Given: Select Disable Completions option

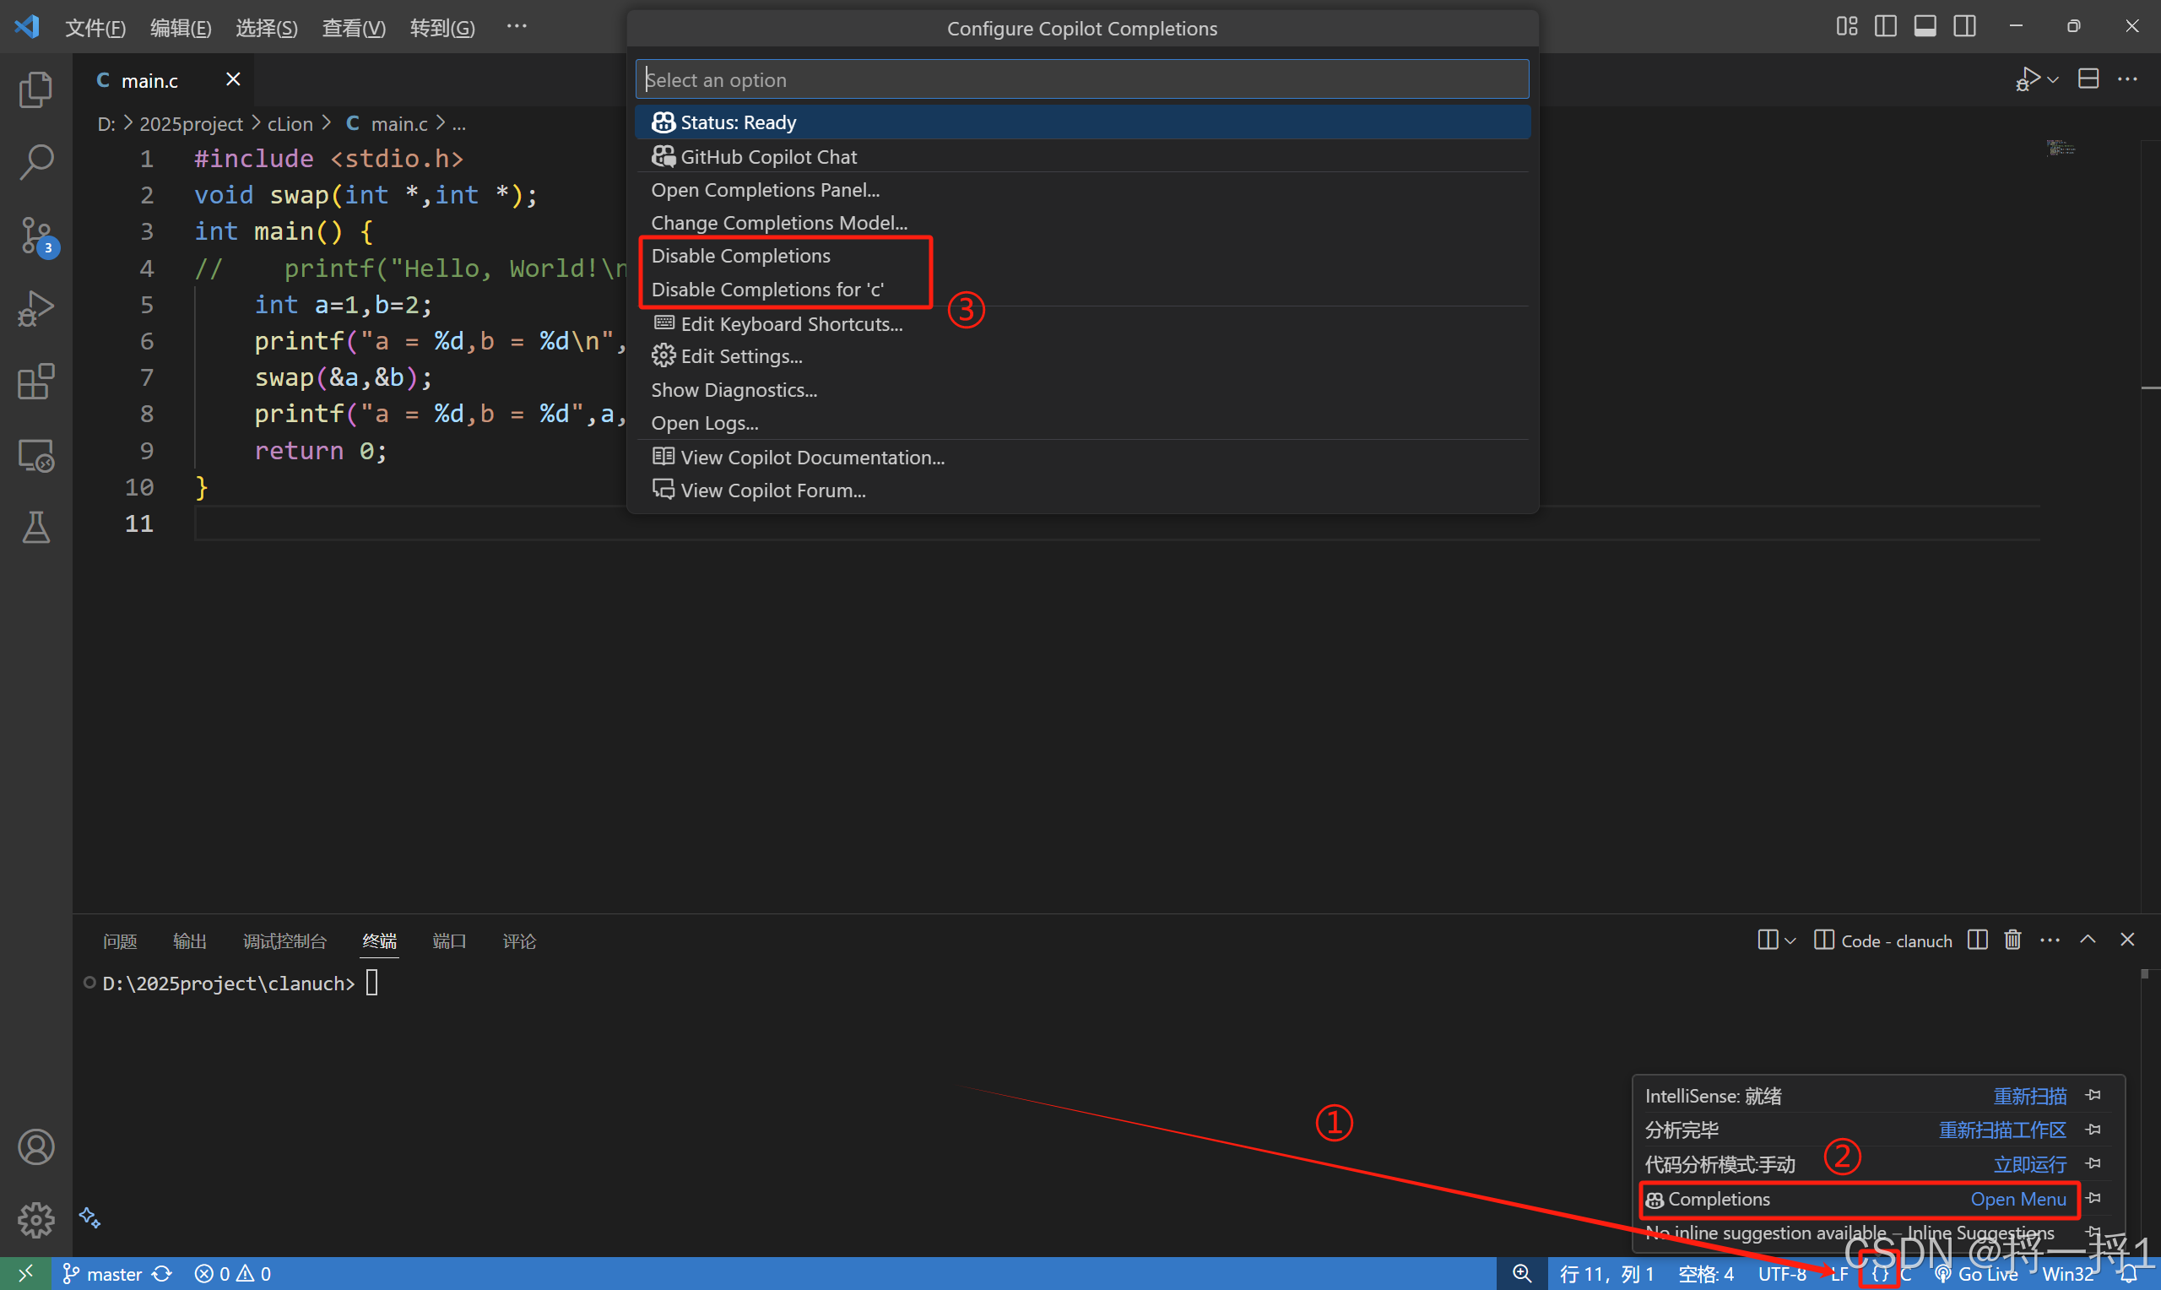Looking at the screenshot, I should (740, 256).
